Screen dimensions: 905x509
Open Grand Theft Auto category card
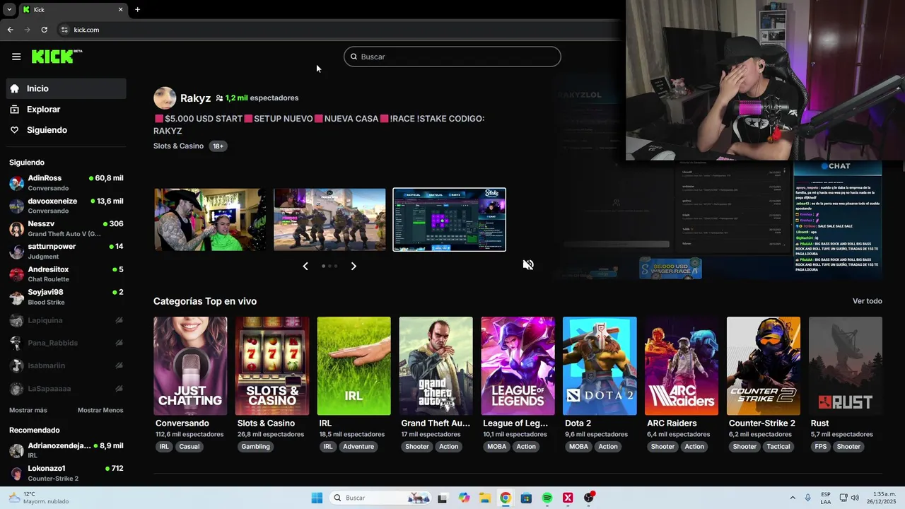tap(436, 365)
